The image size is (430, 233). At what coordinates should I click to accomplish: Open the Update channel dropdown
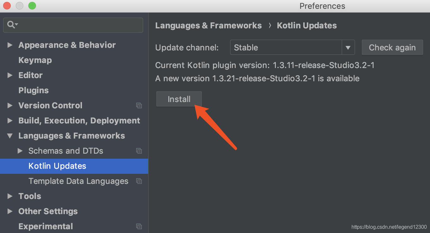[348, 48]
